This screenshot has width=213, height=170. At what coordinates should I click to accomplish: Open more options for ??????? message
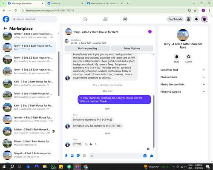coord(95,144)
